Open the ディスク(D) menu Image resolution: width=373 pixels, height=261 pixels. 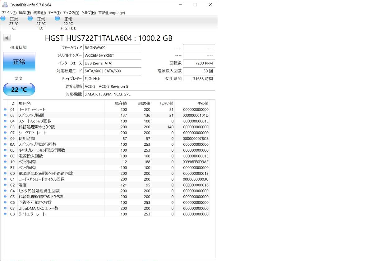coord(71,13)
